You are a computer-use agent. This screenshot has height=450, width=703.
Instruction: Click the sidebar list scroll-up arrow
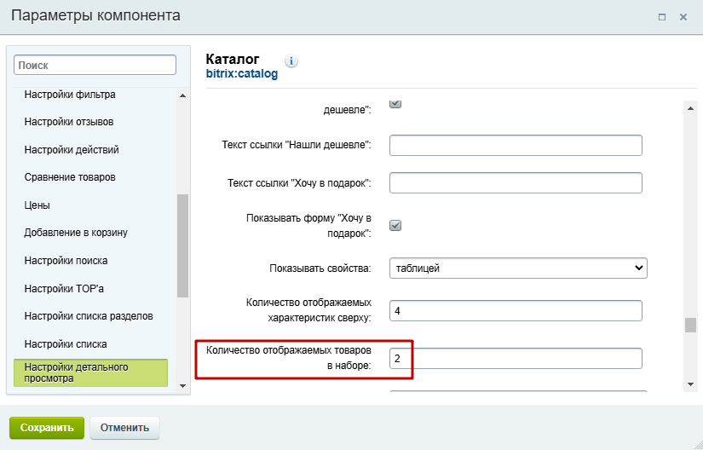[182, 95]
